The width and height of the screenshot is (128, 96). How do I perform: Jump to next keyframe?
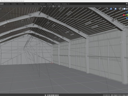56,95
